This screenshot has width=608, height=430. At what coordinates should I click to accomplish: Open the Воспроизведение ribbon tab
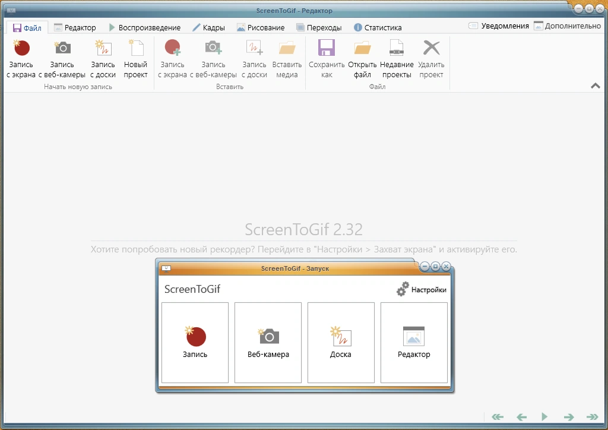(144, 27)
